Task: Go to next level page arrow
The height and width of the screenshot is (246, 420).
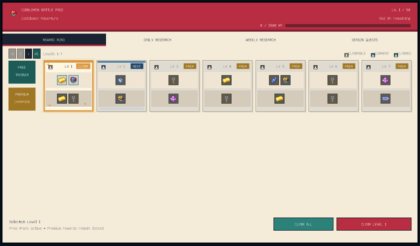Action: [x=28, y=53]
